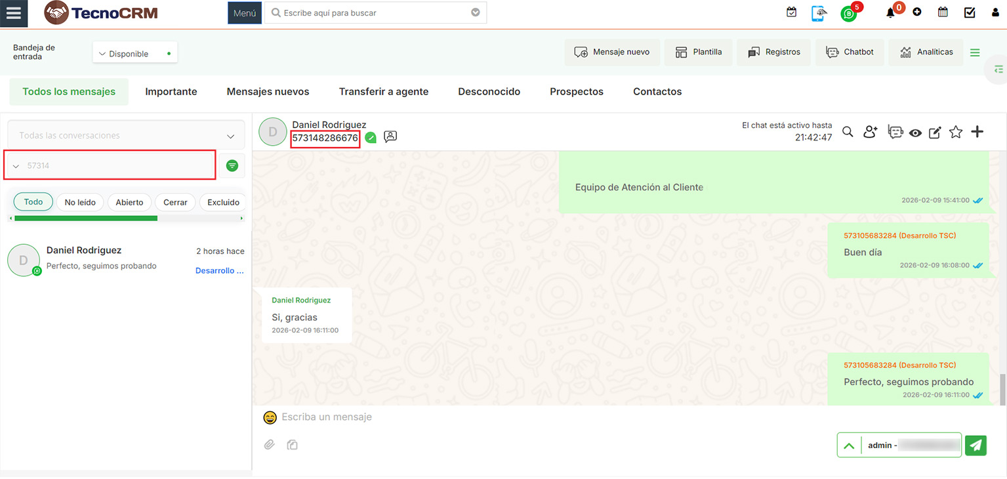Screen dimensions: 1007x479
Task: Click the notifications bell icon
Action: coord(890,12)
